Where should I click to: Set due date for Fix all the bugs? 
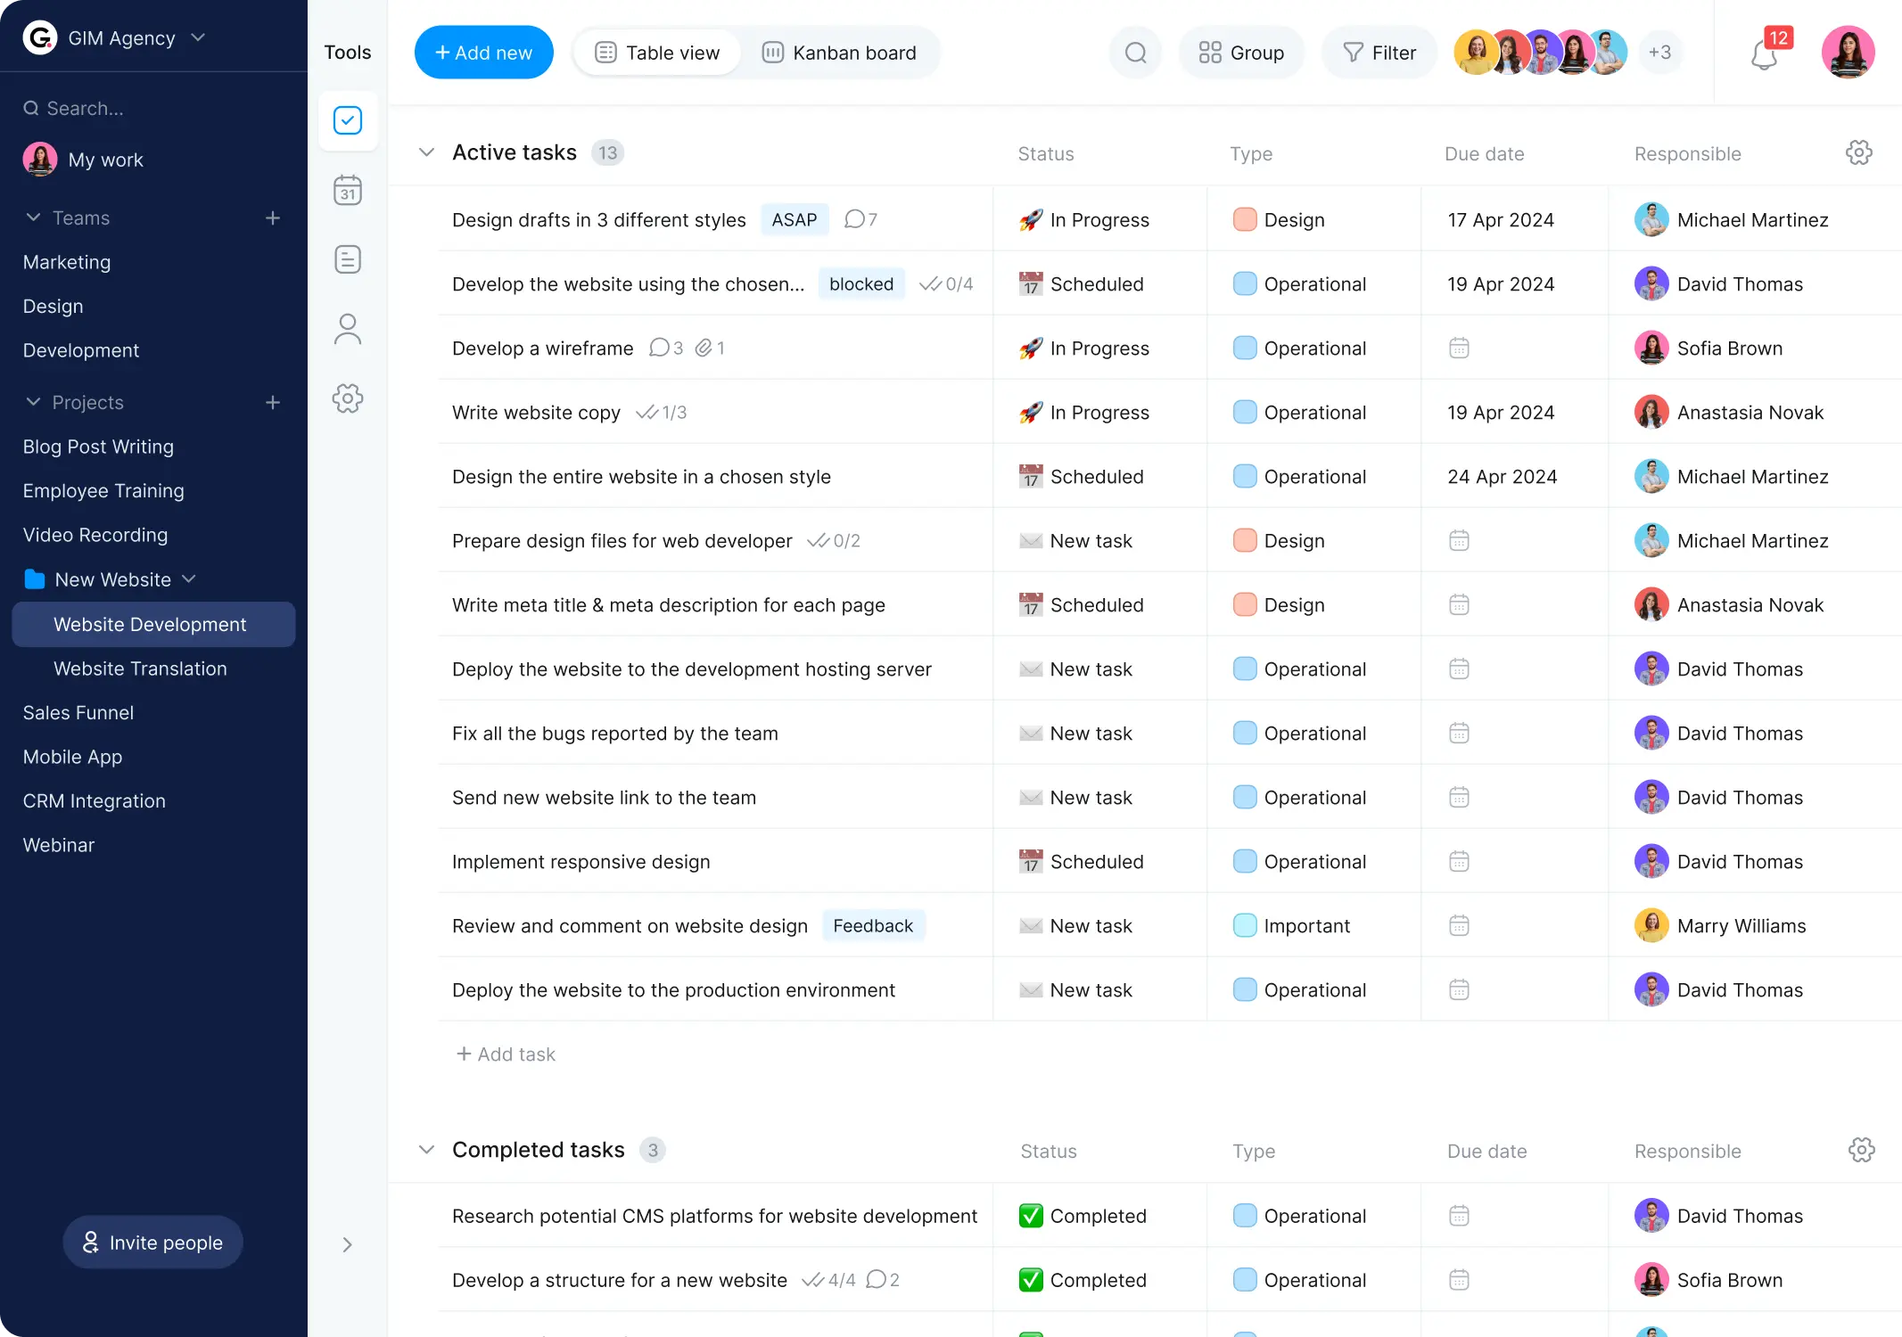tap(1459, 733)
